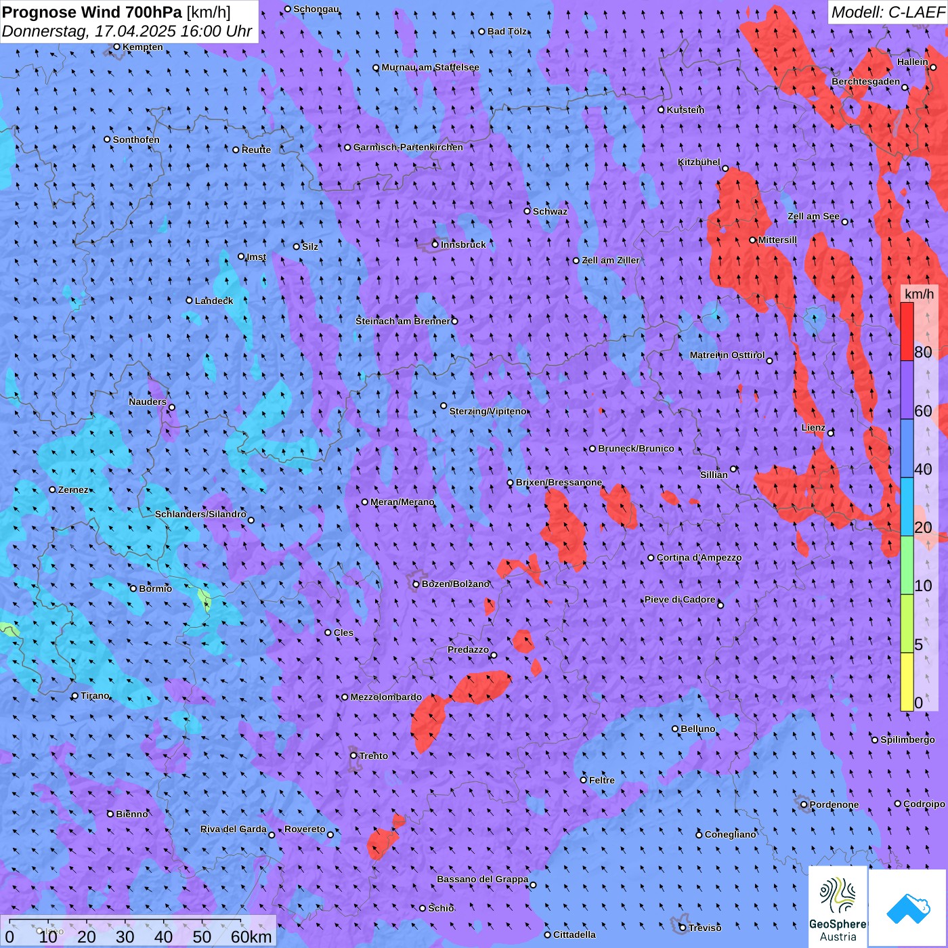Select the Riva del Garda label
The width and height of the screenshot is (948, 948).
pos(233,829)
